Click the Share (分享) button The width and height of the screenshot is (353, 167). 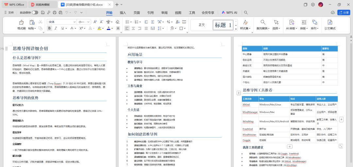(x=344, y=13)
